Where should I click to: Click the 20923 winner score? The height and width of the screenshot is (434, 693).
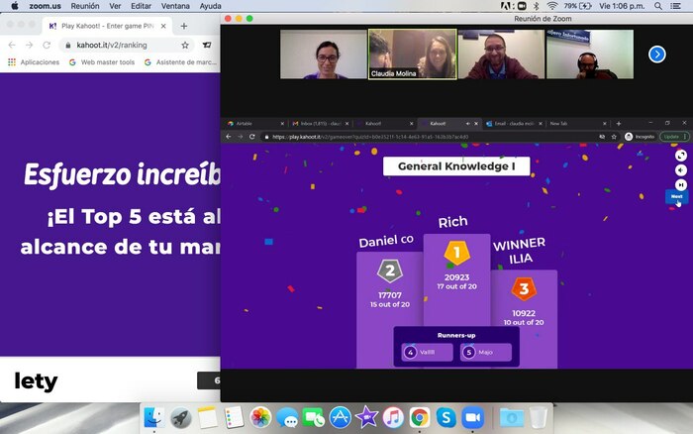point(456,277)
